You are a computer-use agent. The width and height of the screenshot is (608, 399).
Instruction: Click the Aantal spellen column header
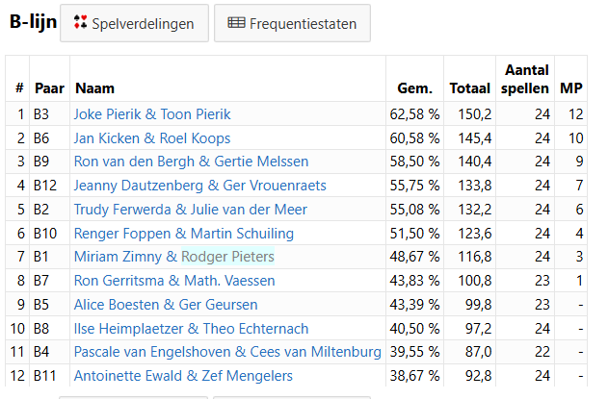(525, 79)
